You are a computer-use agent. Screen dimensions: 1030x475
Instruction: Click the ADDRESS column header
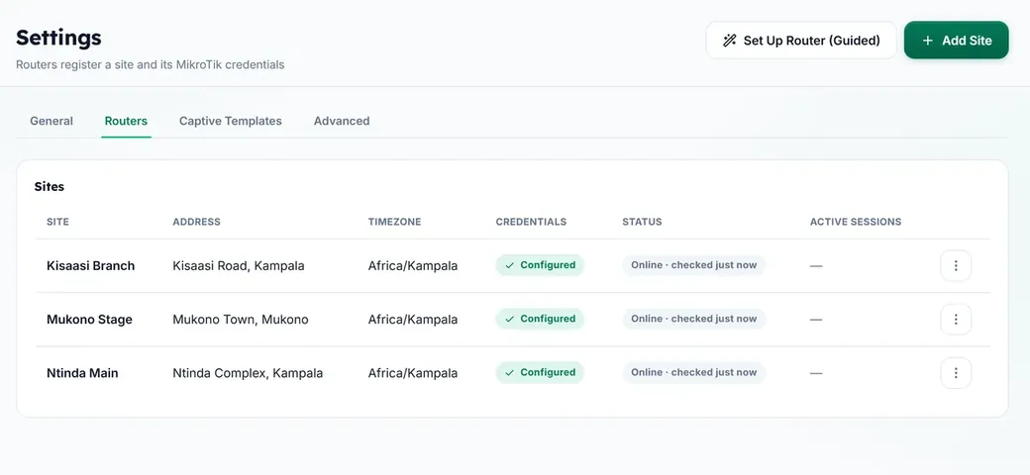click(x=196, y=222)
